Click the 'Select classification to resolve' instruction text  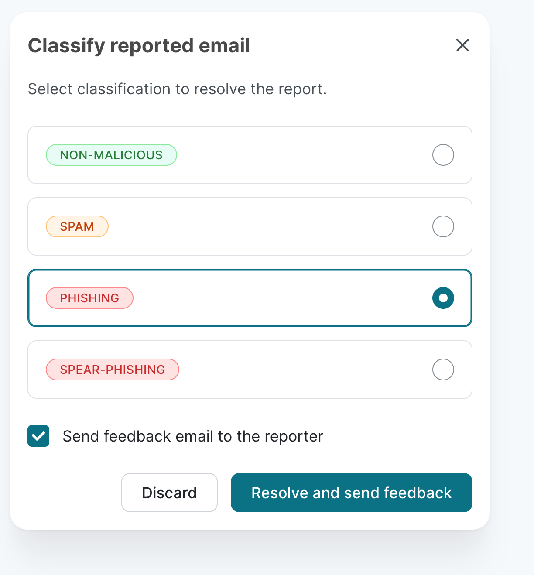click(x=177, y=89)
